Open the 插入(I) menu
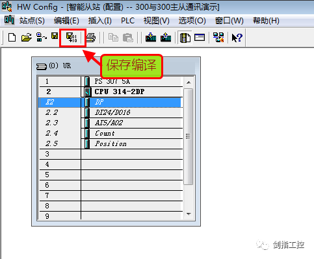The image size is (314, 259). tap(100, 21)
